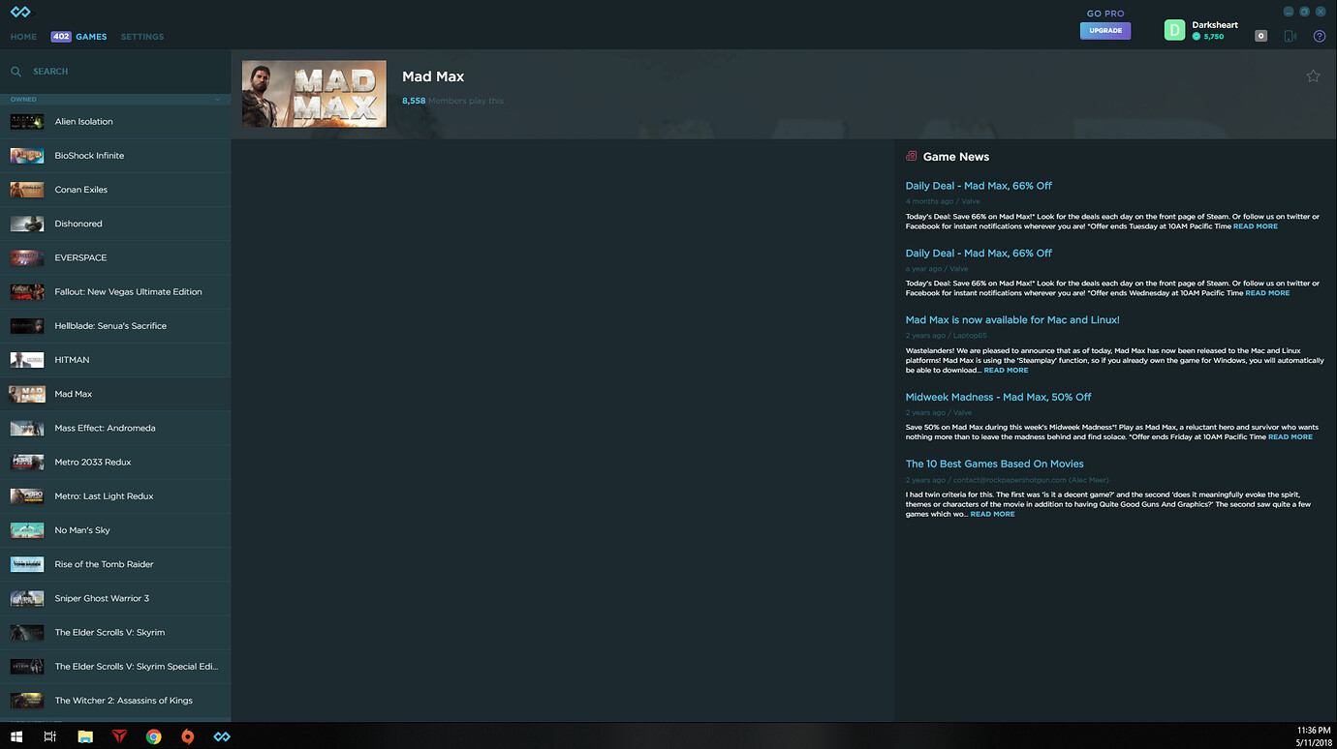Screen dimensions: 1337x749
Task: Go to the HOME tab
Action: tap(22, 37)
